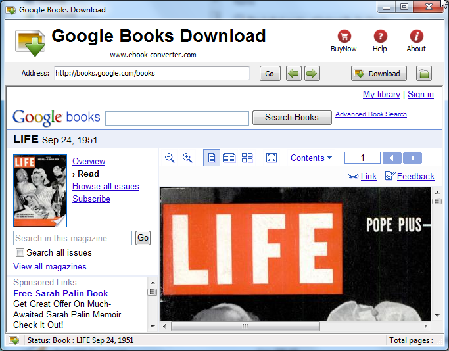Click viewer scroll down arrow

[437, 316]
